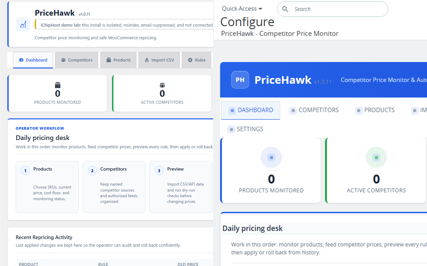427x266 pixels.
Task: Click the step 1 number badge
Action: click(x=25, y=171)
